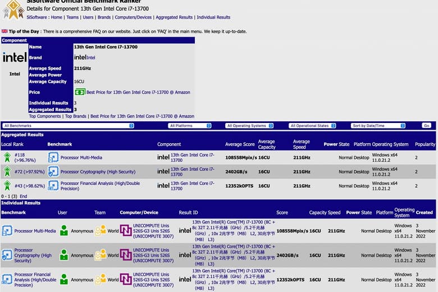Click the 16CU Average Capacity value in Component
This screenshot has height=292, width=438.
pyautogui.click(x=79, y=81)
